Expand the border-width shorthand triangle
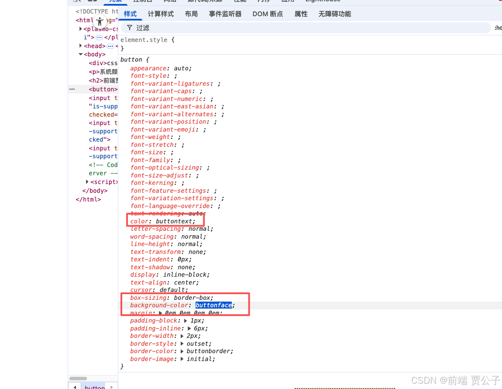 (182, 336)
